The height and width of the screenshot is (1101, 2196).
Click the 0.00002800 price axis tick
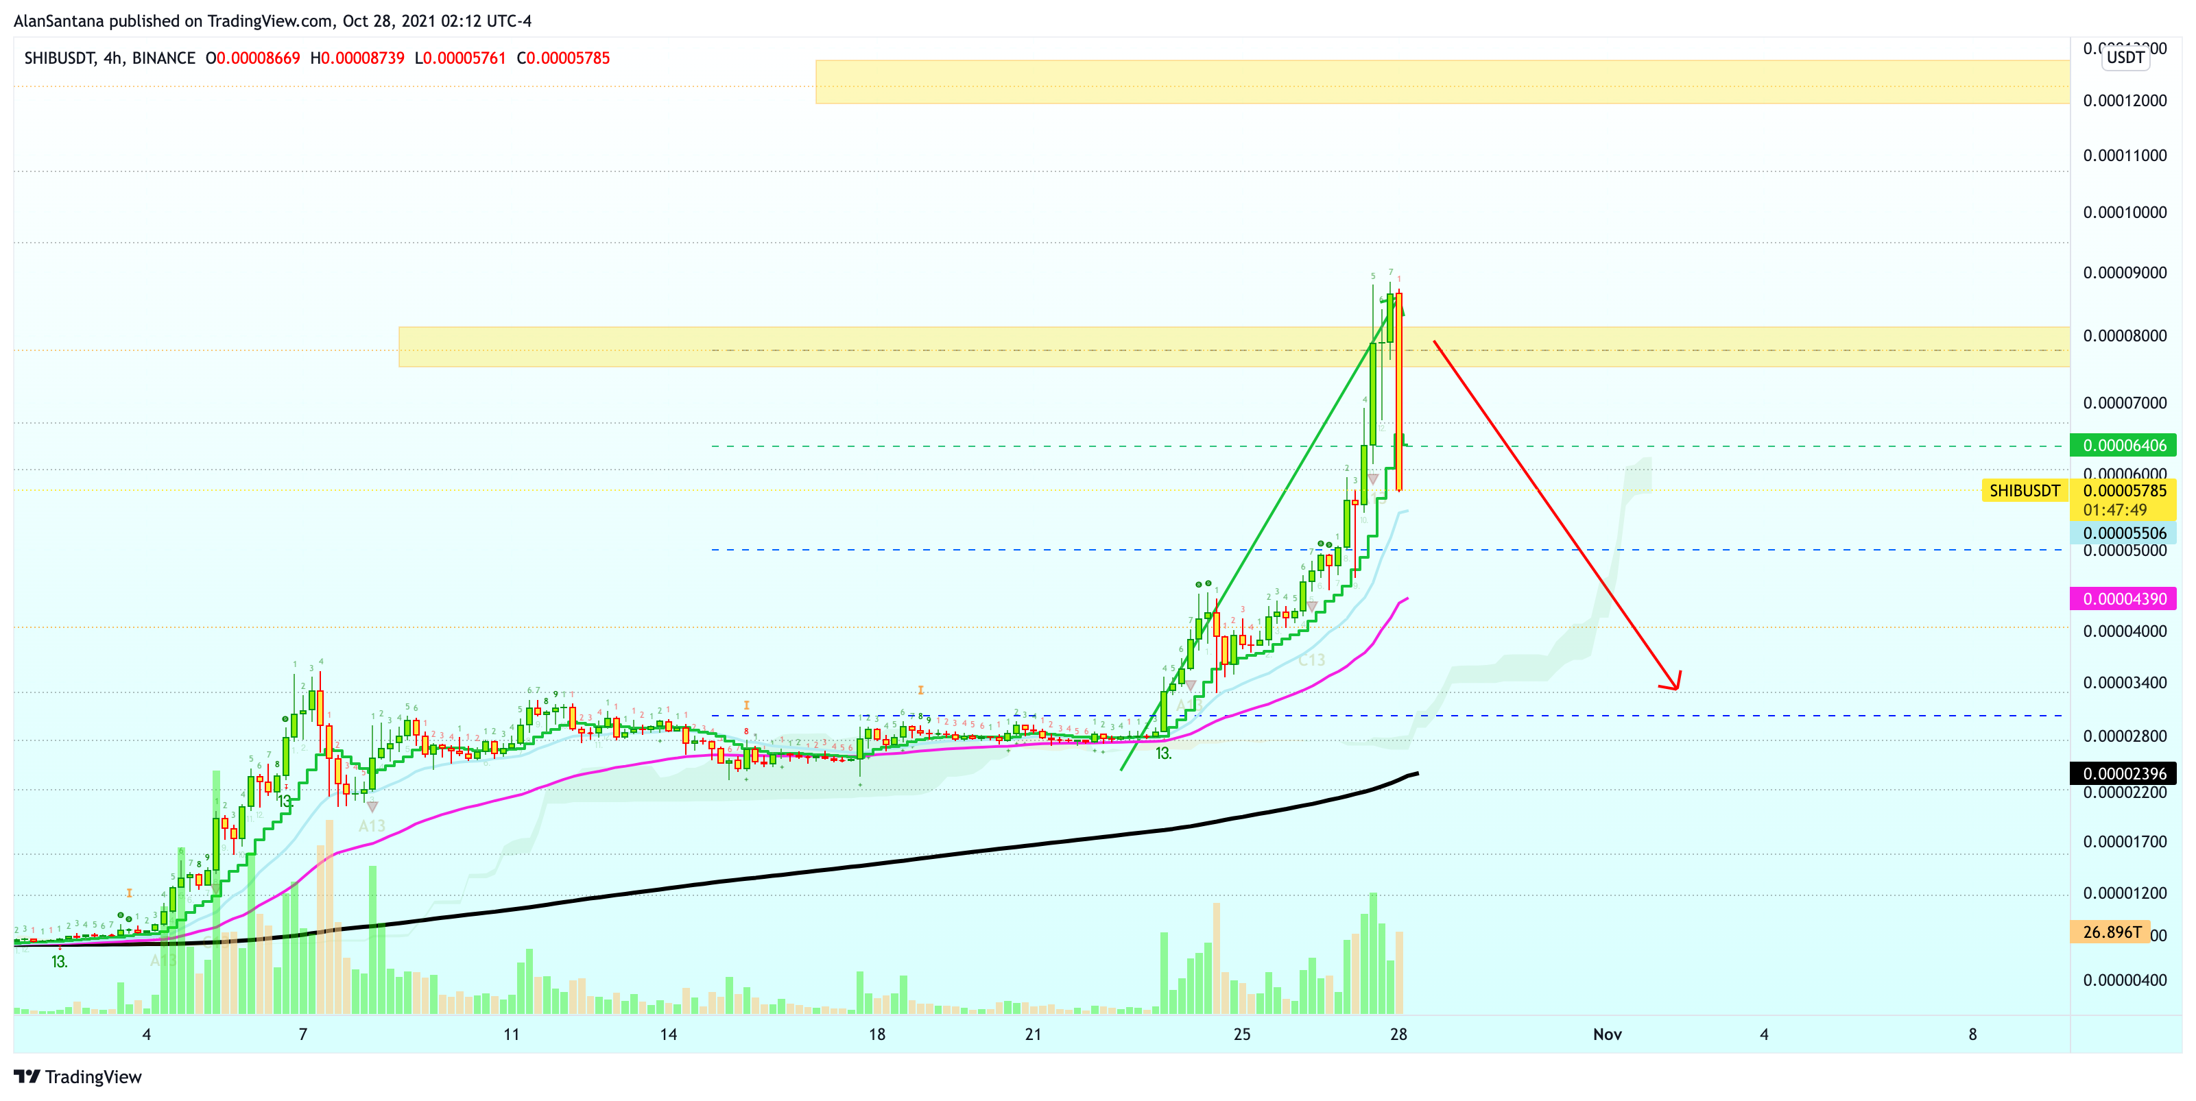[2125, 736]
